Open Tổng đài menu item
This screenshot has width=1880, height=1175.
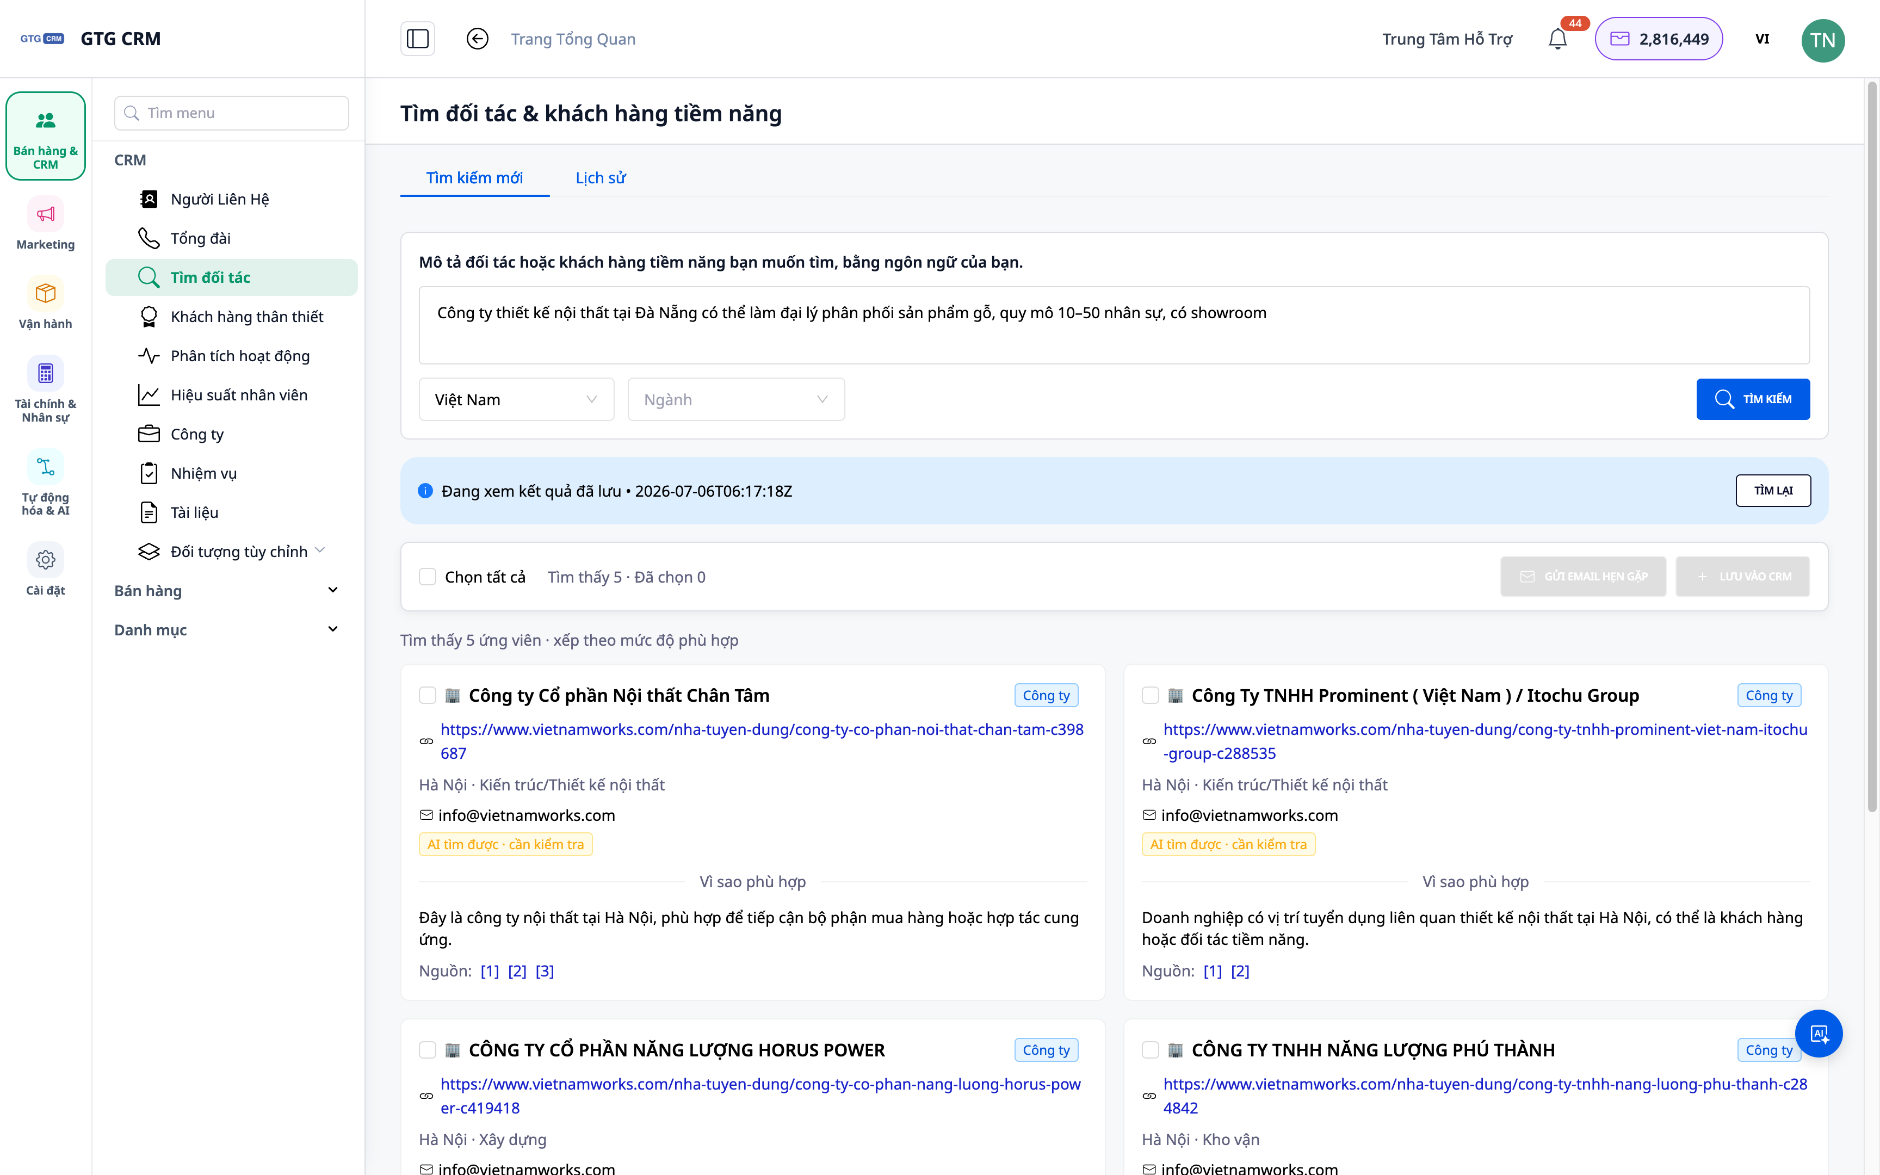[232, 238]
